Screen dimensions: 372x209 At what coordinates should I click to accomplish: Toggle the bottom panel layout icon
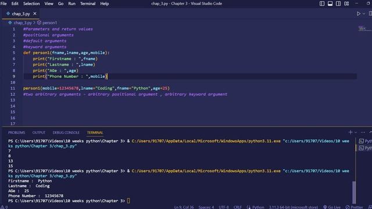pos(330,3)
